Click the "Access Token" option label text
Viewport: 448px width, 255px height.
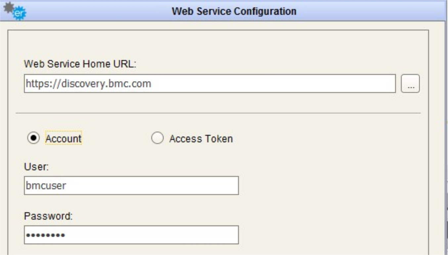(201, 139)
